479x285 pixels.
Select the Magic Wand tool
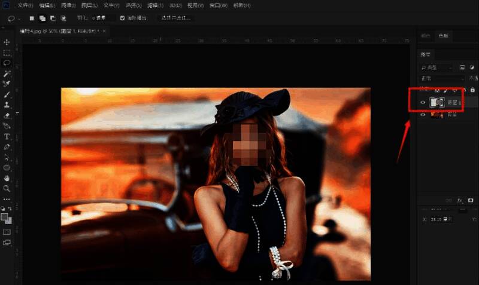click(7, 73)
